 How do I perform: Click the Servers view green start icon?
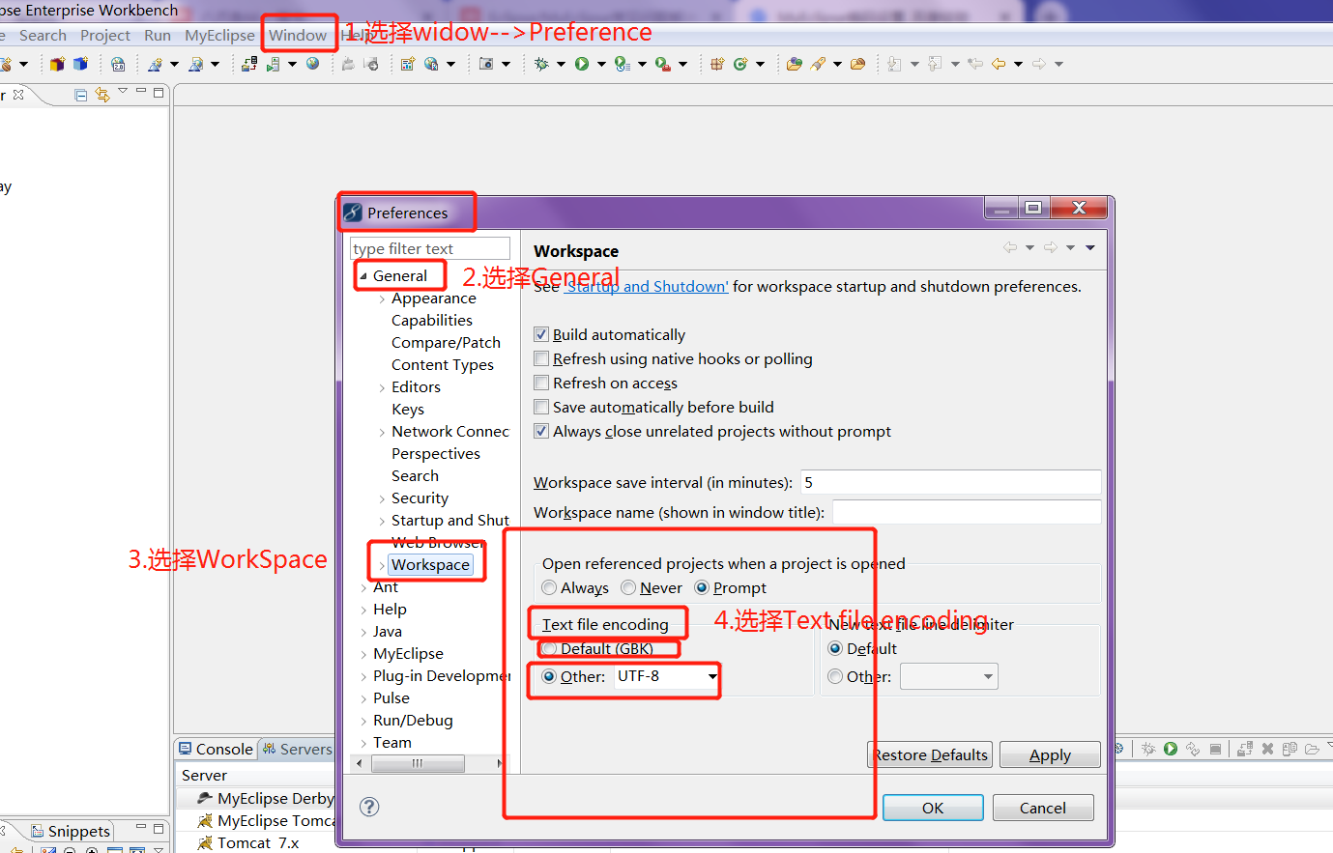1171,749
